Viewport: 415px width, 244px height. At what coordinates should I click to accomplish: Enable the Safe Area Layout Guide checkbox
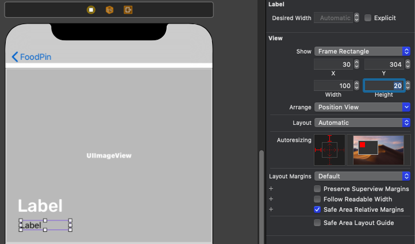(x=317, y=223)
